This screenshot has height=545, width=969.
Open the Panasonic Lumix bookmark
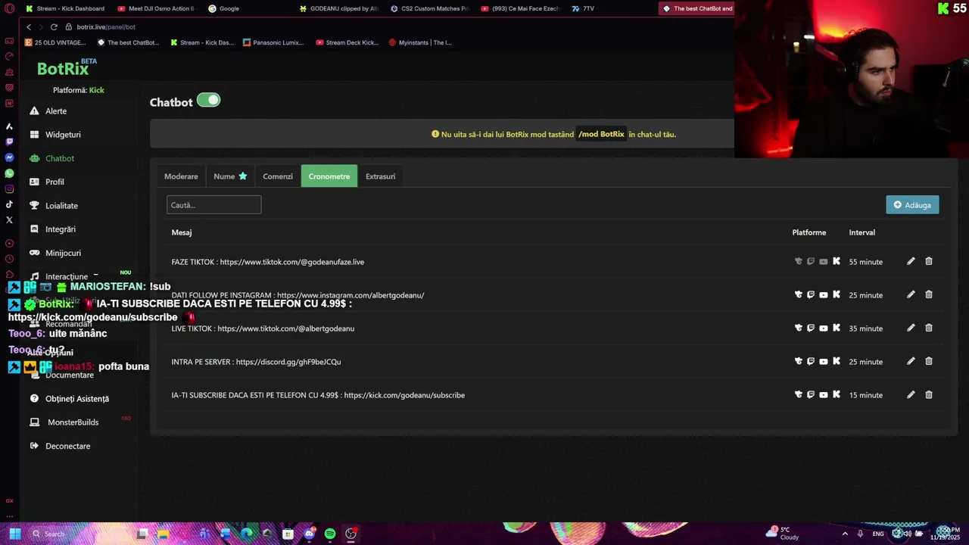[273, 42]
